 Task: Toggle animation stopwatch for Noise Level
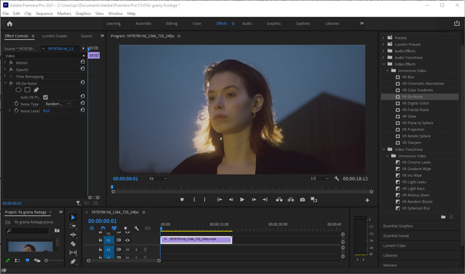pos(16,111)
